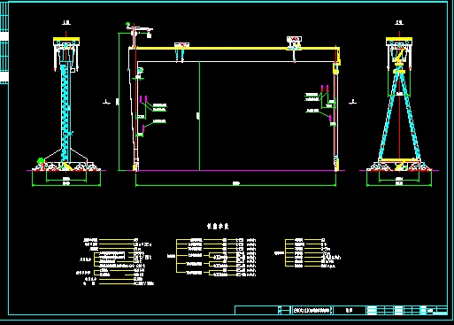454x325 pixels.
Task: Click the left side-view crane elevation drawing
Action: [x=66, y=104]
